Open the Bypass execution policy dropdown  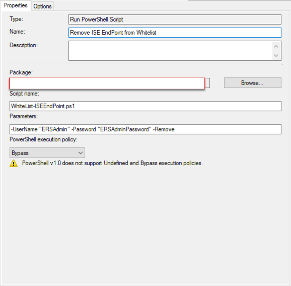[47, 153]
